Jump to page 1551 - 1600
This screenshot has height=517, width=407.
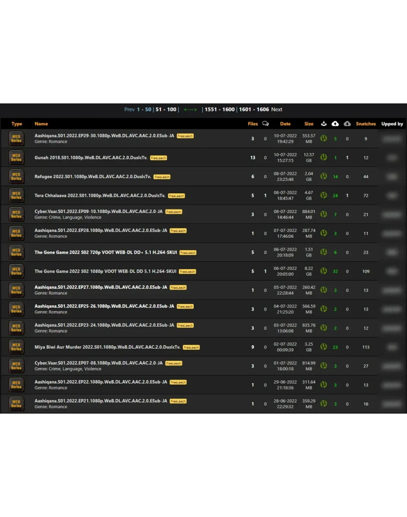pyautogui.click(x=219, y=110)
